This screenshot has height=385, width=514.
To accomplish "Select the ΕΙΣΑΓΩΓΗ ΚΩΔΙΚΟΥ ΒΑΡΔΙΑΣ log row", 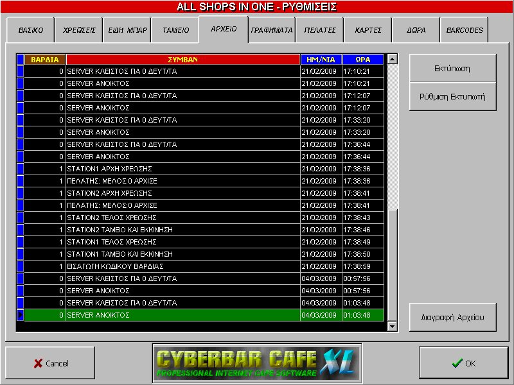I will tap(182, 266).
